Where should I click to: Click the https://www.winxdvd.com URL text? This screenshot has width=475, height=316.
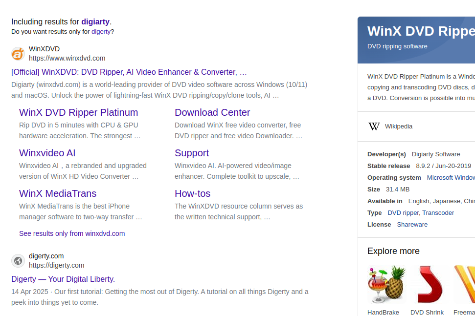click(x=67, y=58)
